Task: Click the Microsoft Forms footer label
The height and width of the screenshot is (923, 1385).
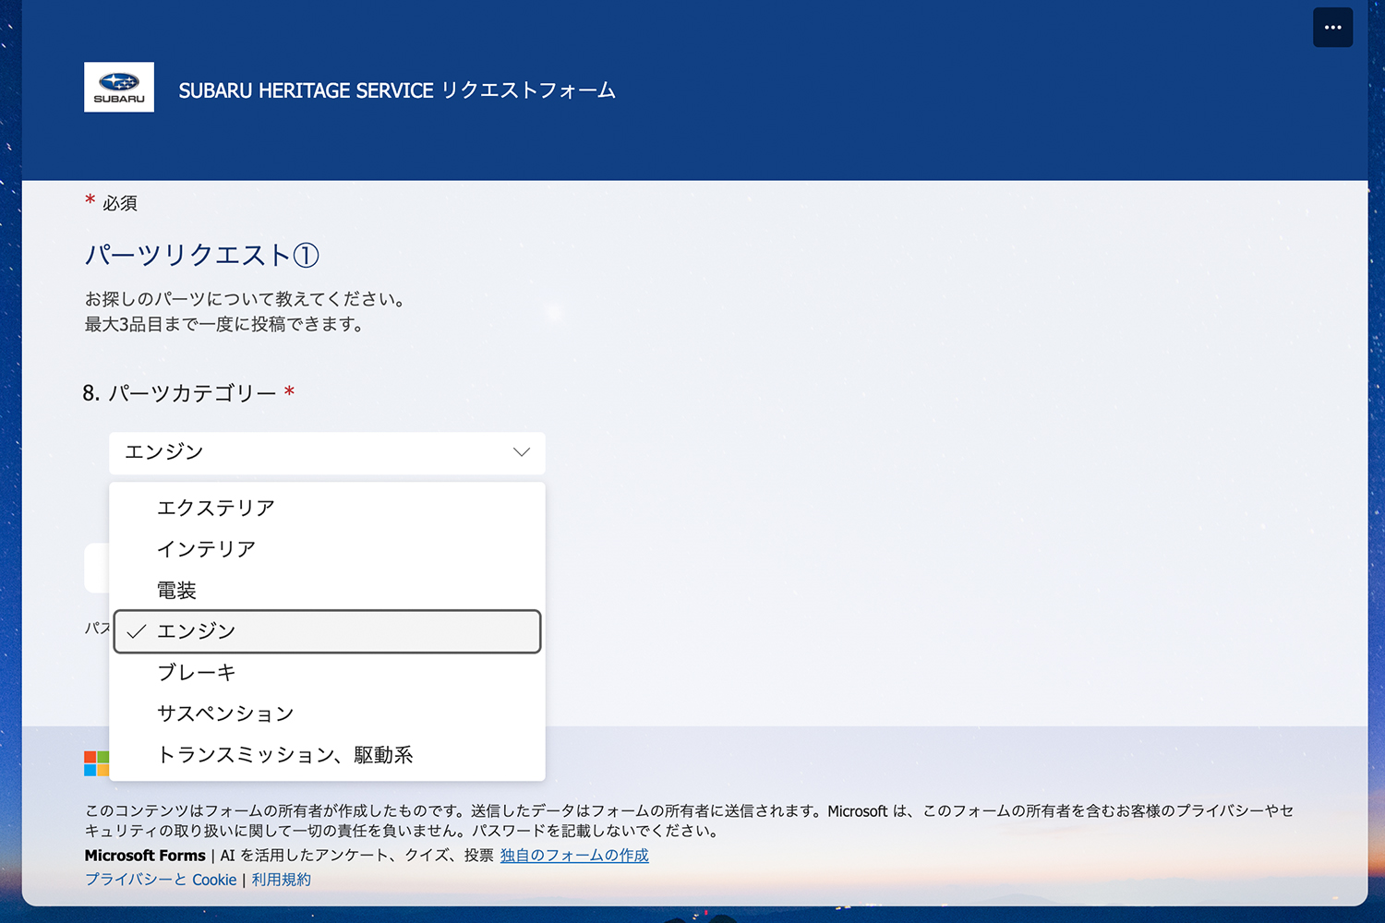Action: 144,856
